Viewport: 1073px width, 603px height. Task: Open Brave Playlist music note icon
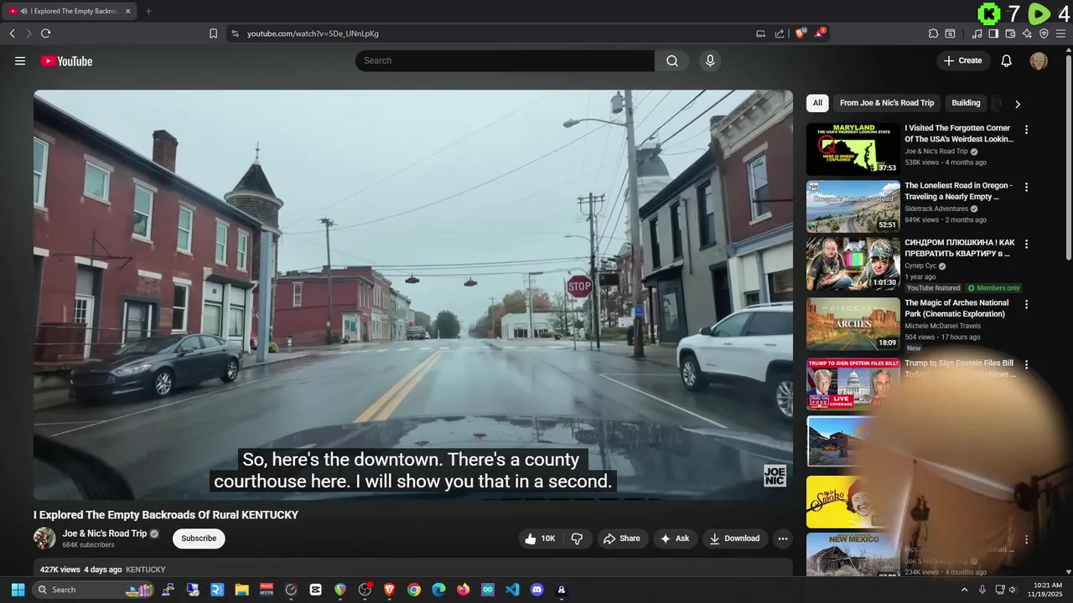[x=977, y=33]
